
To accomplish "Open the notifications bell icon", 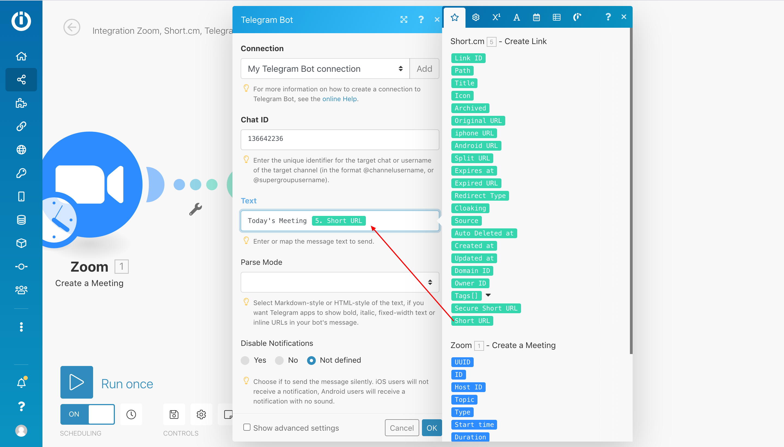I will pyautogui.click(x=21, y=383).
